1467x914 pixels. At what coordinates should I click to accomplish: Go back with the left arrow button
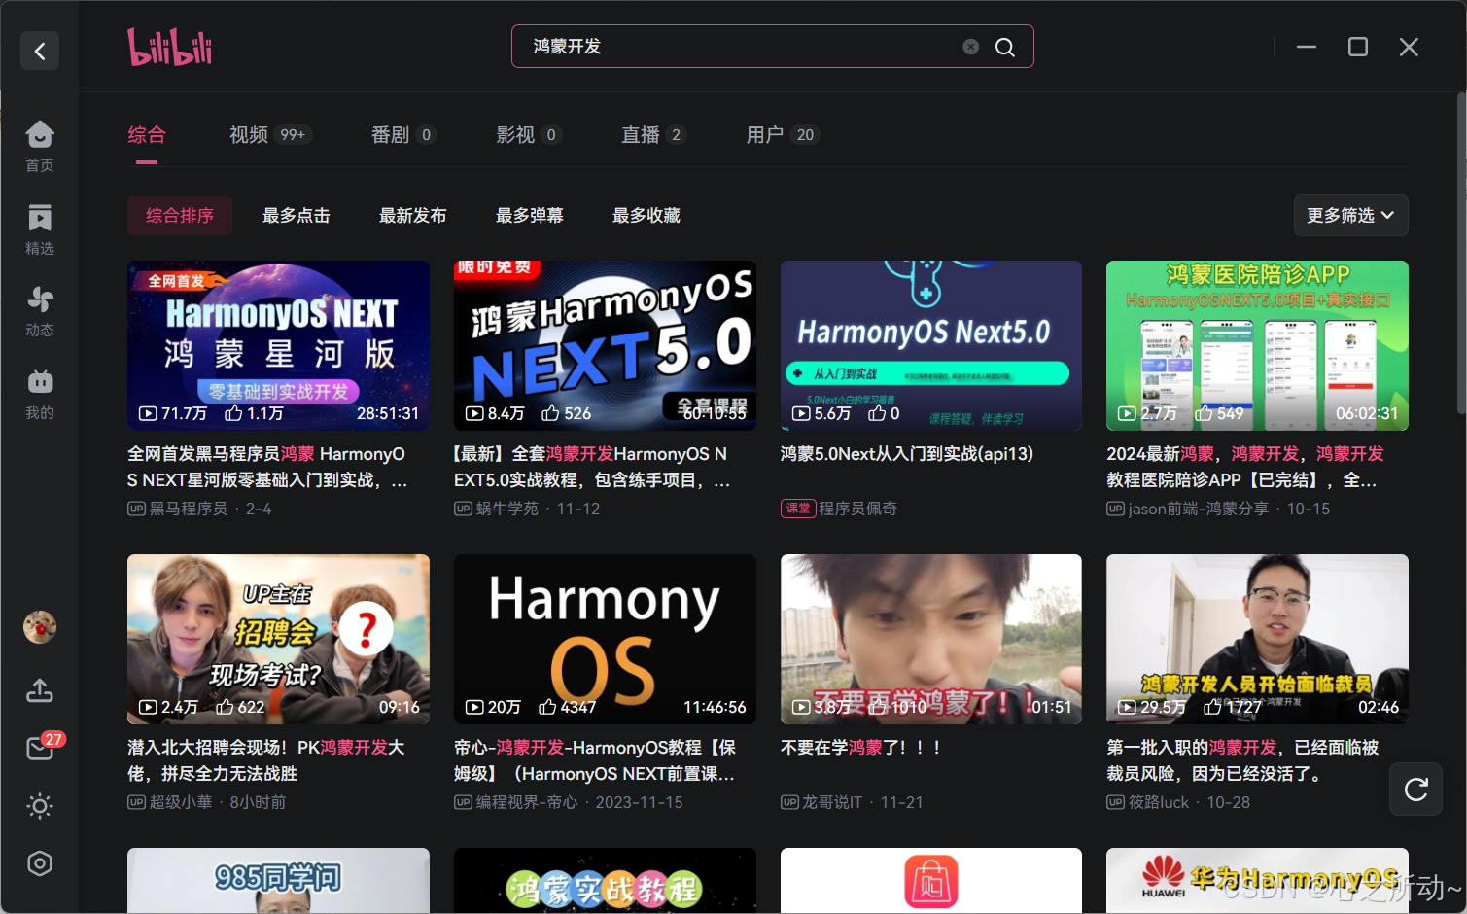(40, 51)
